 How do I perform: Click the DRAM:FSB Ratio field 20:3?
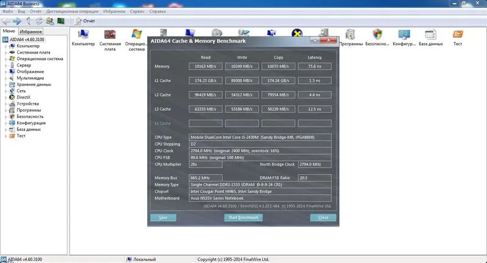click(x=315, y=178)
